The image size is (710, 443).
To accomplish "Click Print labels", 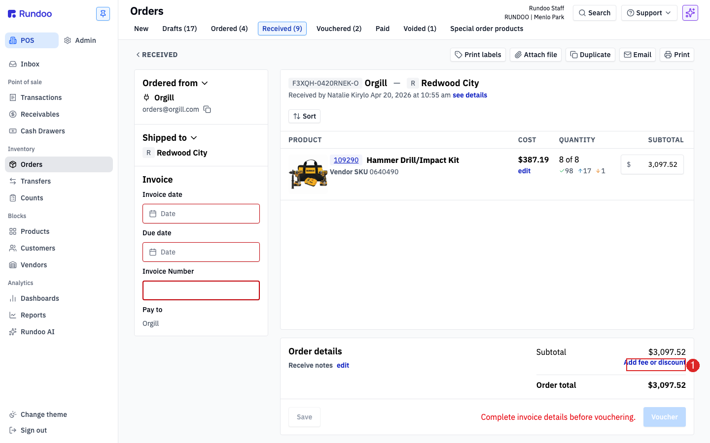I will point(478,55).
